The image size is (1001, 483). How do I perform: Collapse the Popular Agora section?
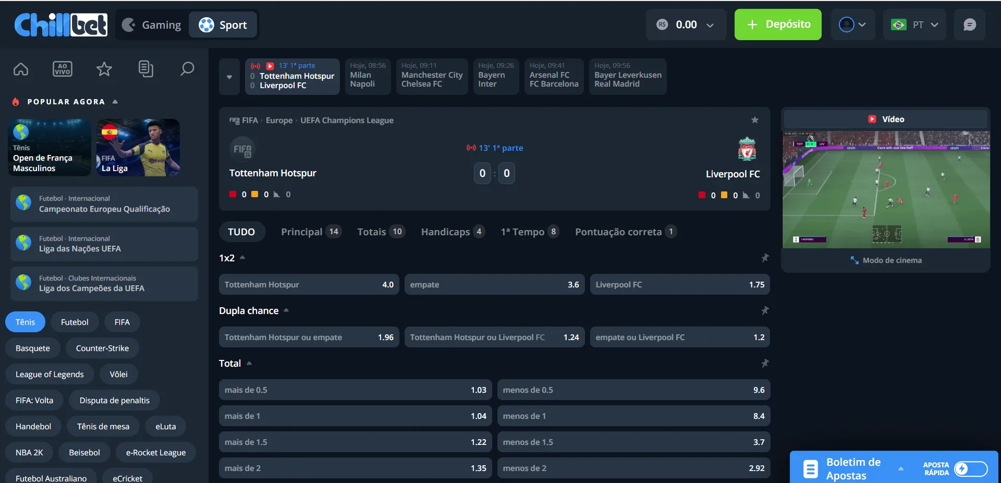(x=115, y=102)
